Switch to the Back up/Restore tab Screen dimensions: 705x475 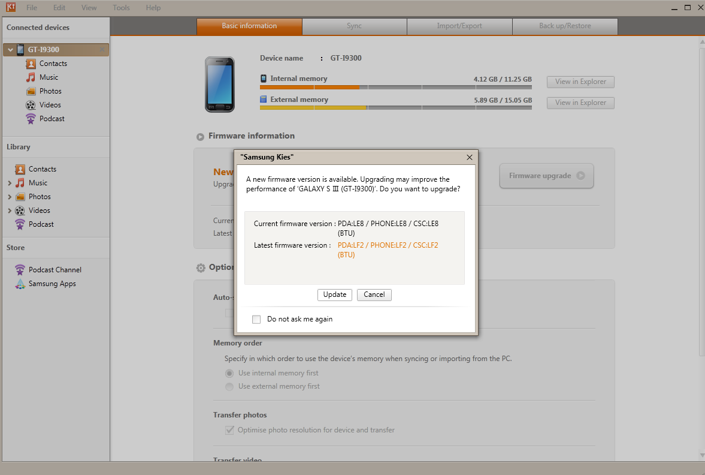[x=565, y=26]
